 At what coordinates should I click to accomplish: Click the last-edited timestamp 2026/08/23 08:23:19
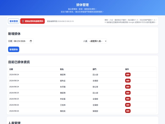(66, 21)
